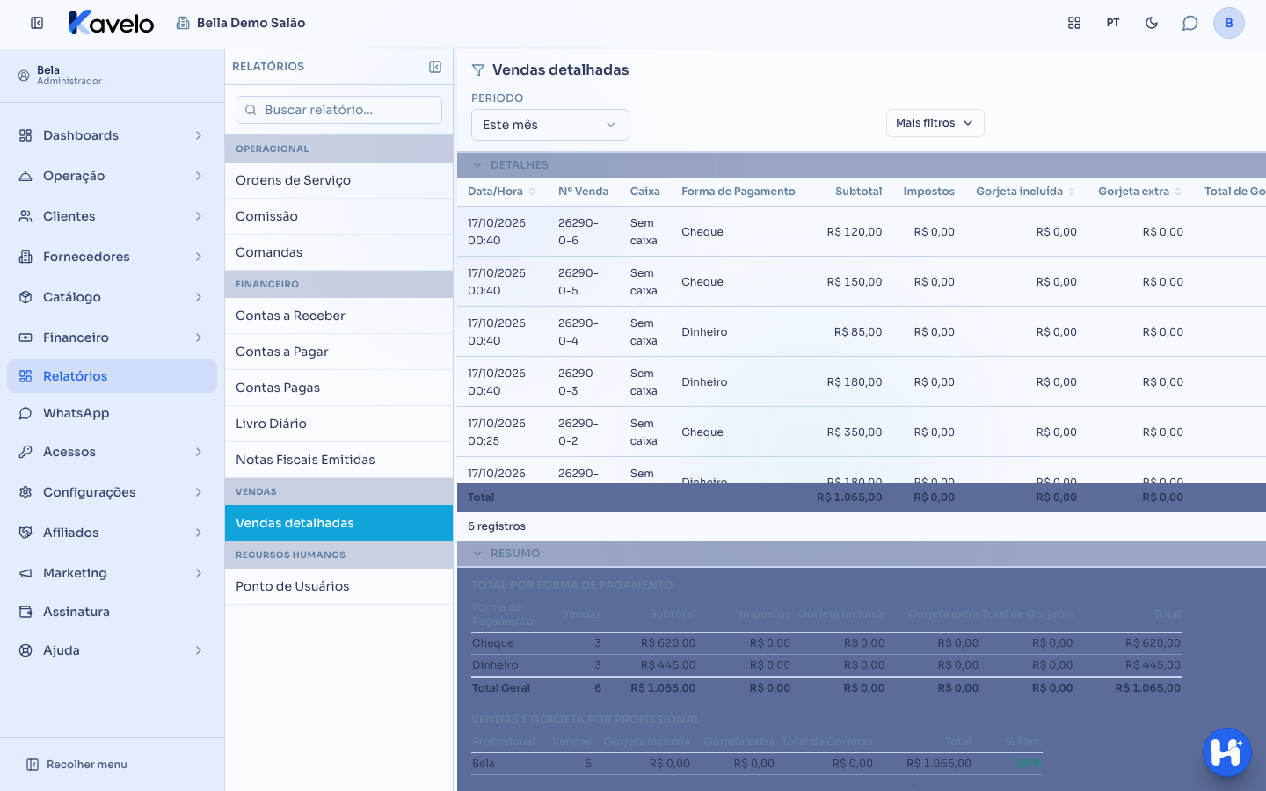Expand the Operação menu chevron
1266x791 pixels.
(199, 176)
